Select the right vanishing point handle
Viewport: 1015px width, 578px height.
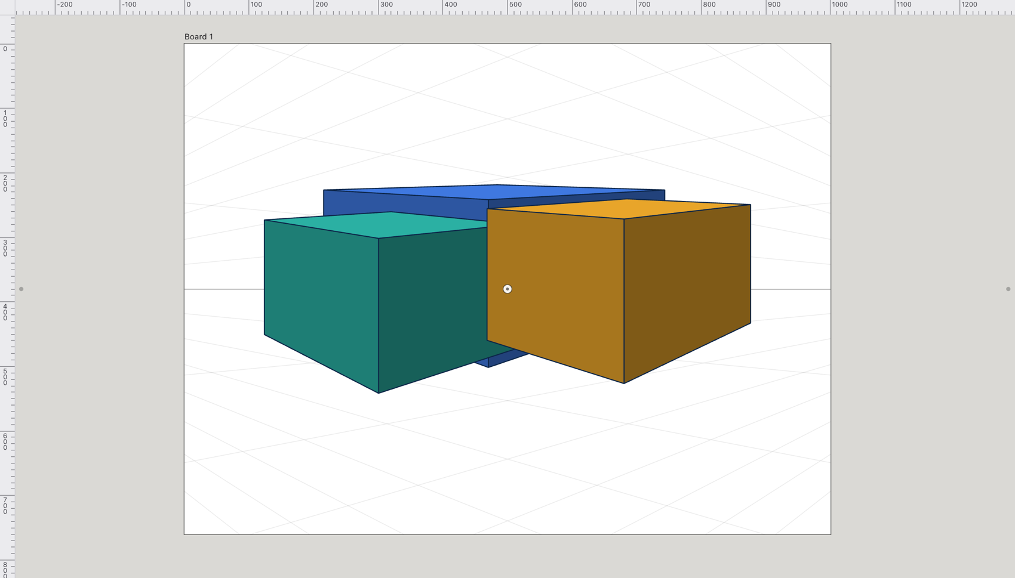tap(1008, 289)
